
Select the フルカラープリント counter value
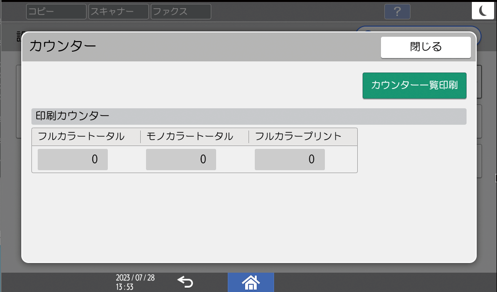[x=289, y=159]
